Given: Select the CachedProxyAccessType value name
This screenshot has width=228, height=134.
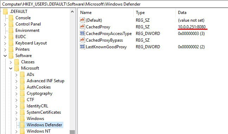Looking at the screenshot, I should (109, 34).
